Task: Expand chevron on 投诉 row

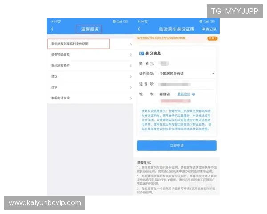Action: pyautogui.click(x=130, y=87)
